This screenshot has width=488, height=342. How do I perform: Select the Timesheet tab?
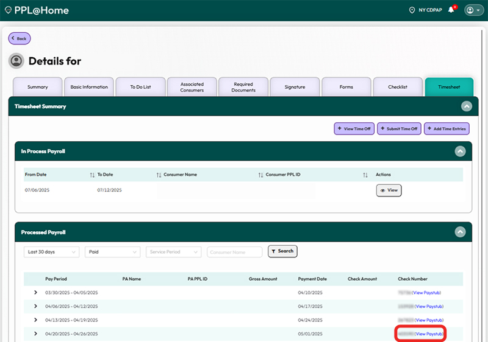449,87
